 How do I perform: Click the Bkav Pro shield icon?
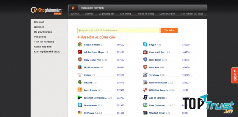pyautogui.click(x=145, y=67)
